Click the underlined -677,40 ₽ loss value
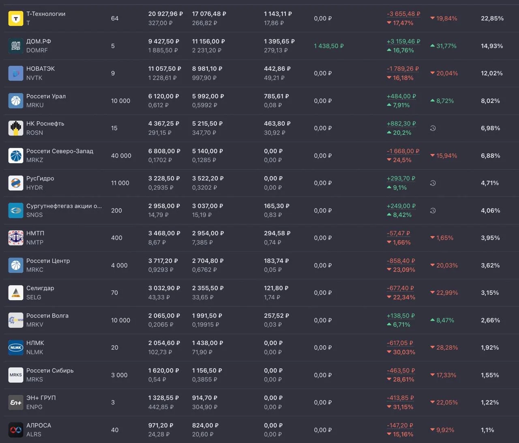This screenshot has height=443, width=519. coord(401,288)
